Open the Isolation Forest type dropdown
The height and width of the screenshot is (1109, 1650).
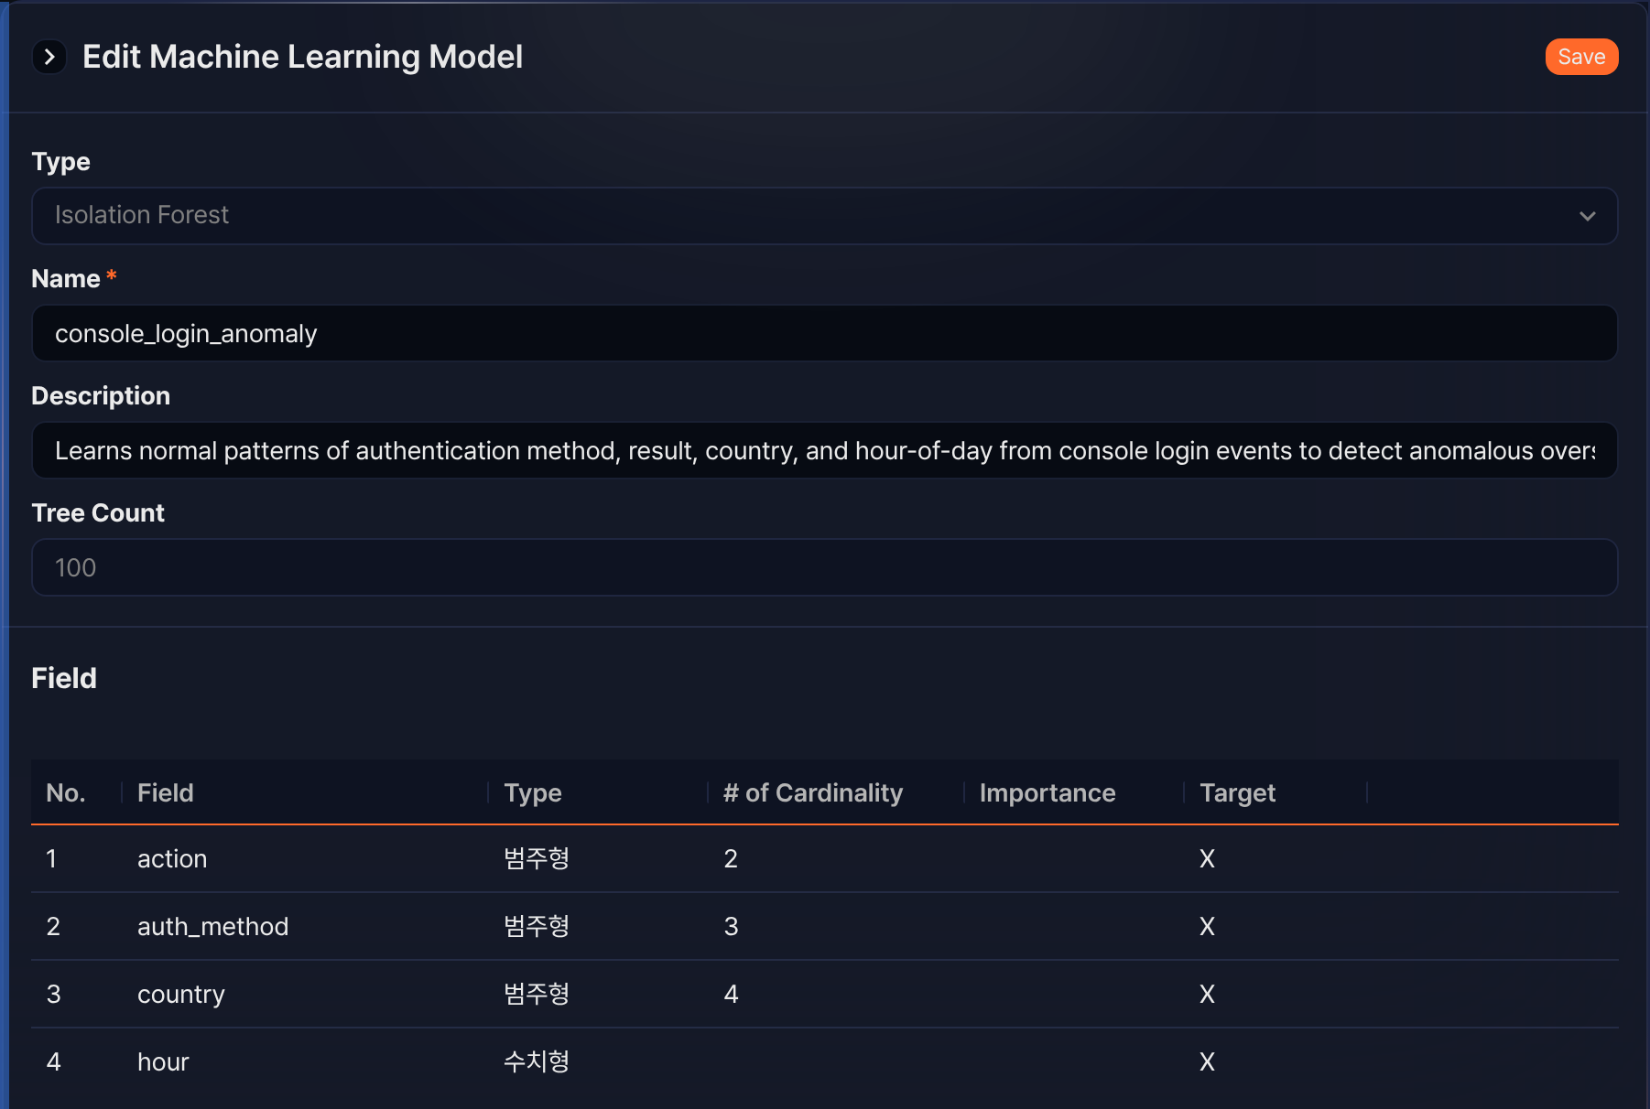point(824,216)
